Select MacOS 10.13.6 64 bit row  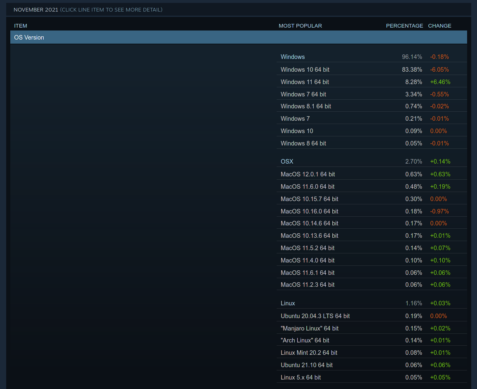[372, 236]
